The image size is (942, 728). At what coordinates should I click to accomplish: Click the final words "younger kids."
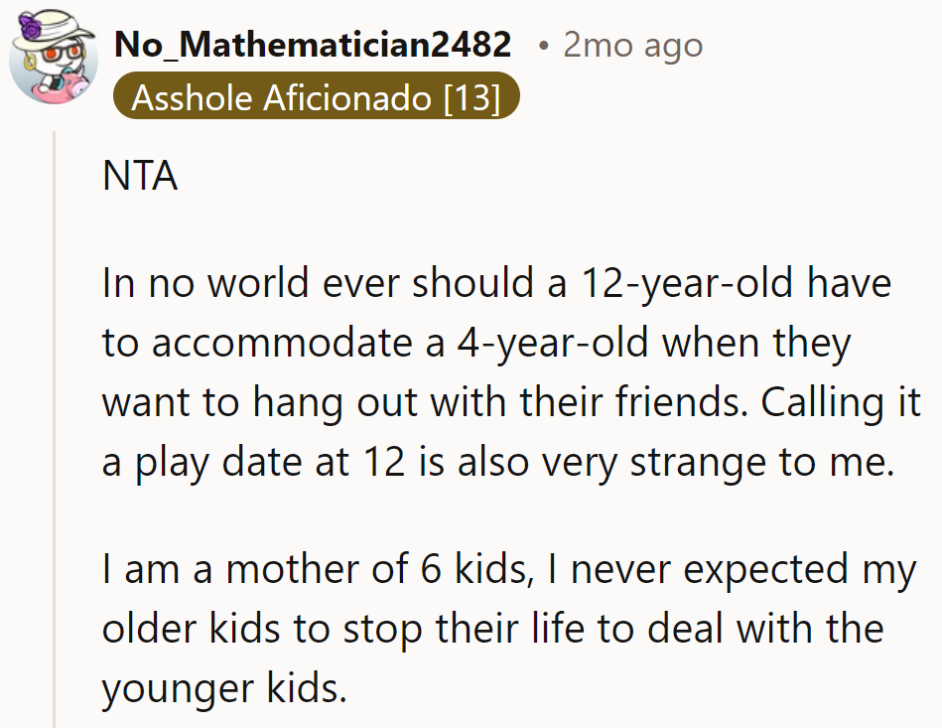[x=225, y=688]
